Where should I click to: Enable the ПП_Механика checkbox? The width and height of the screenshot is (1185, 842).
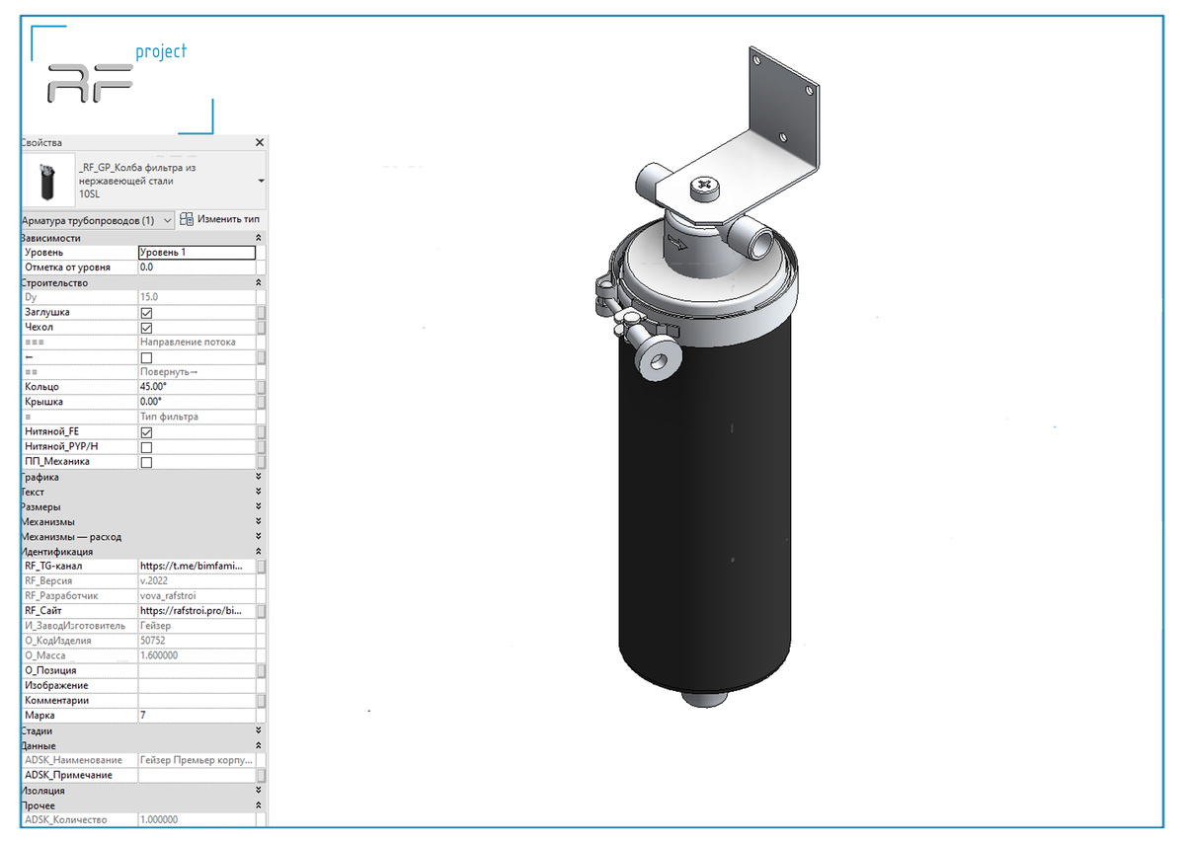(146, 462)
